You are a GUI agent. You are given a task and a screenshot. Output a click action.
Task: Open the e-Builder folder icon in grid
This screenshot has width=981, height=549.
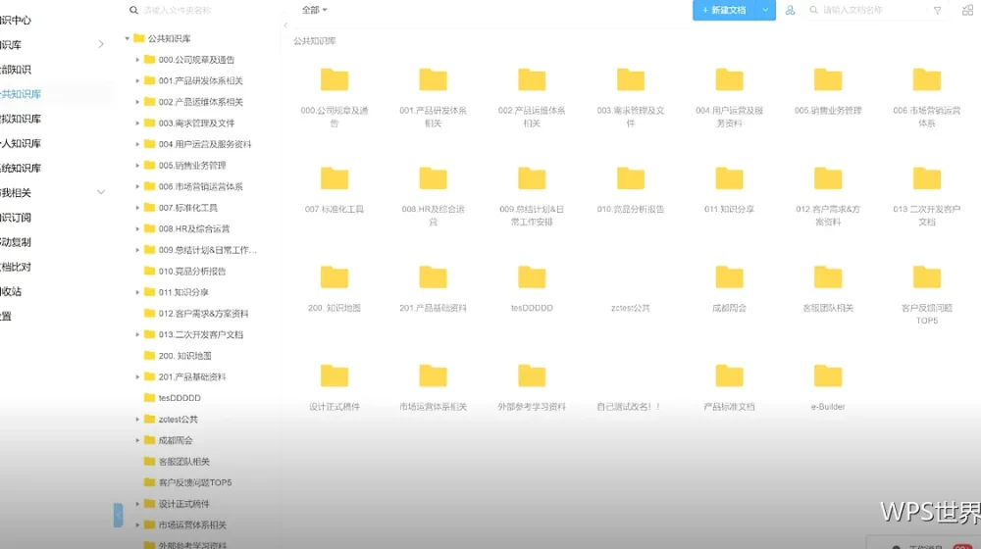click(x=828, y=376)
